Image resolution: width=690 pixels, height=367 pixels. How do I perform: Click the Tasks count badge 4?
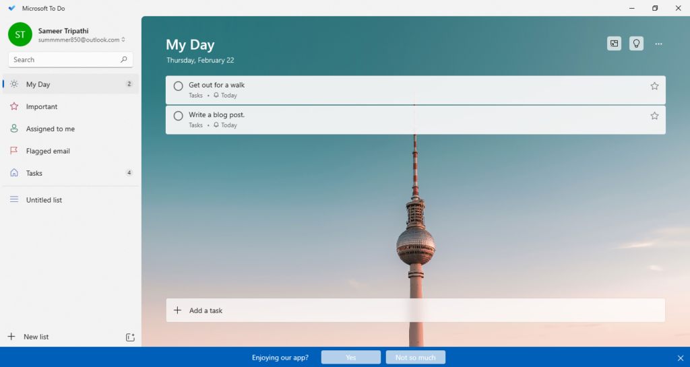click(129, 173)
